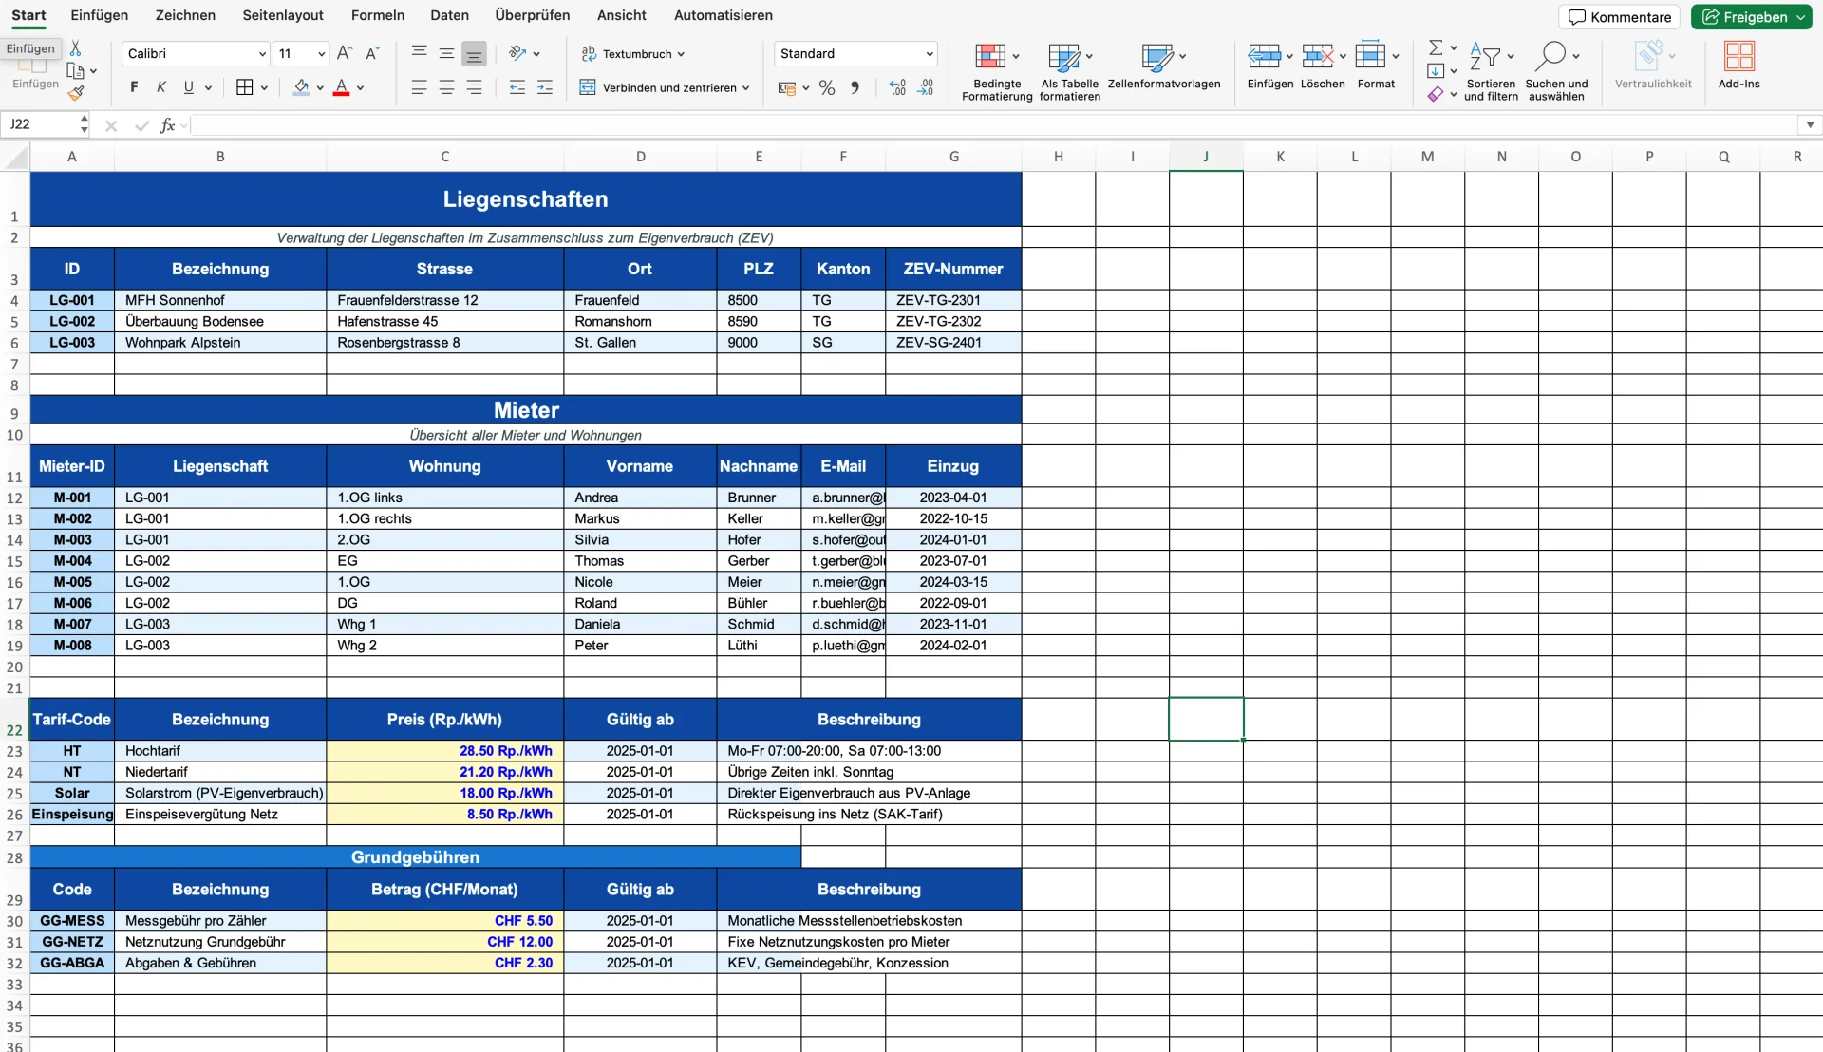
Task: Open Sortieren und filtern
Action: [1491, 71]
